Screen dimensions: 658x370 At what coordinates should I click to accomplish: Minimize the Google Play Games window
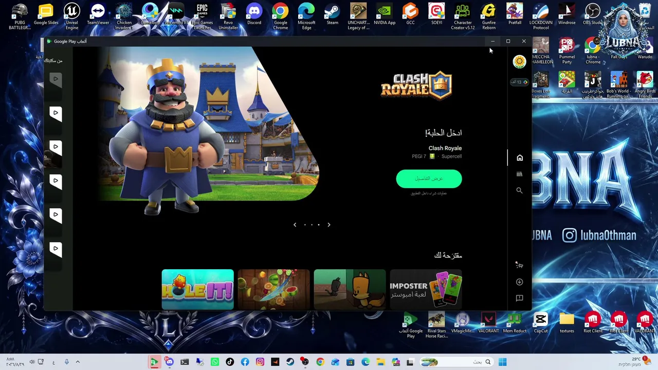point(492,41)
